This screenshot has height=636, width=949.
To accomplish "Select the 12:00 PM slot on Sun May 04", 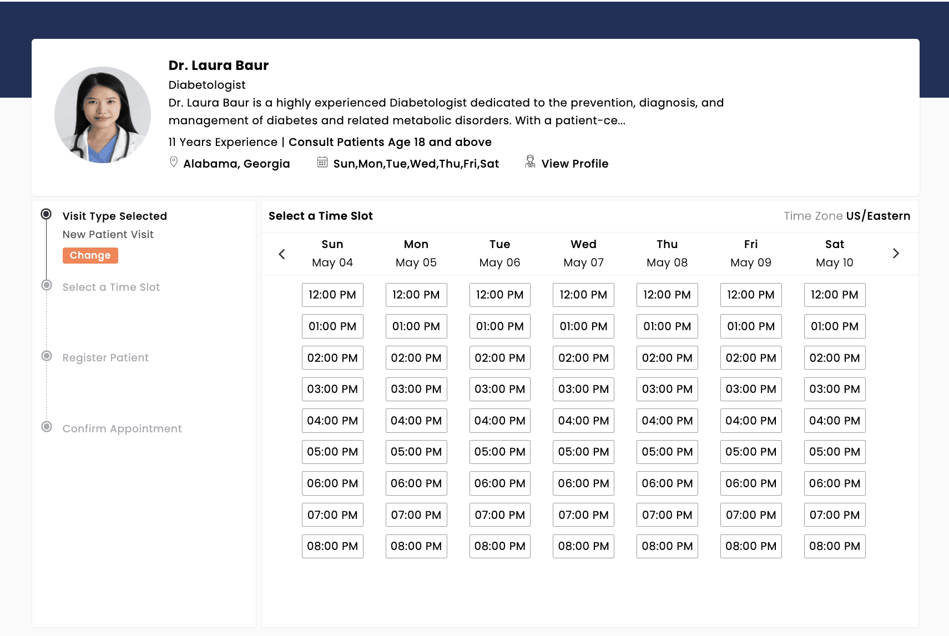I will 332,295.
